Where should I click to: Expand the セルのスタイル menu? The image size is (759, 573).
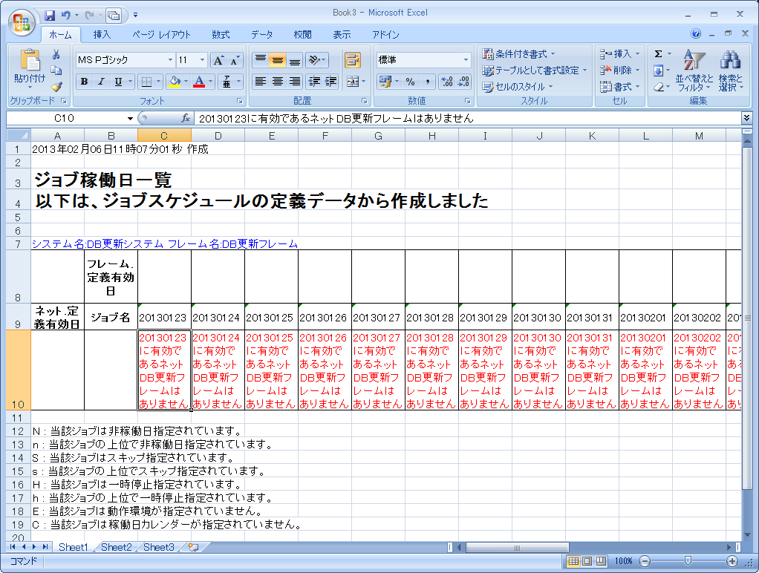(517, 87)
